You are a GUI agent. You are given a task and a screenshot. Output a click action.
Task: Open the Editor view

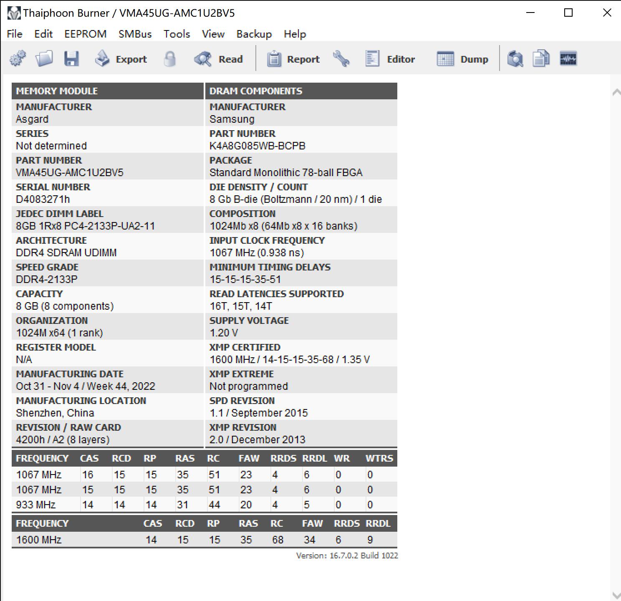point(390,59)
